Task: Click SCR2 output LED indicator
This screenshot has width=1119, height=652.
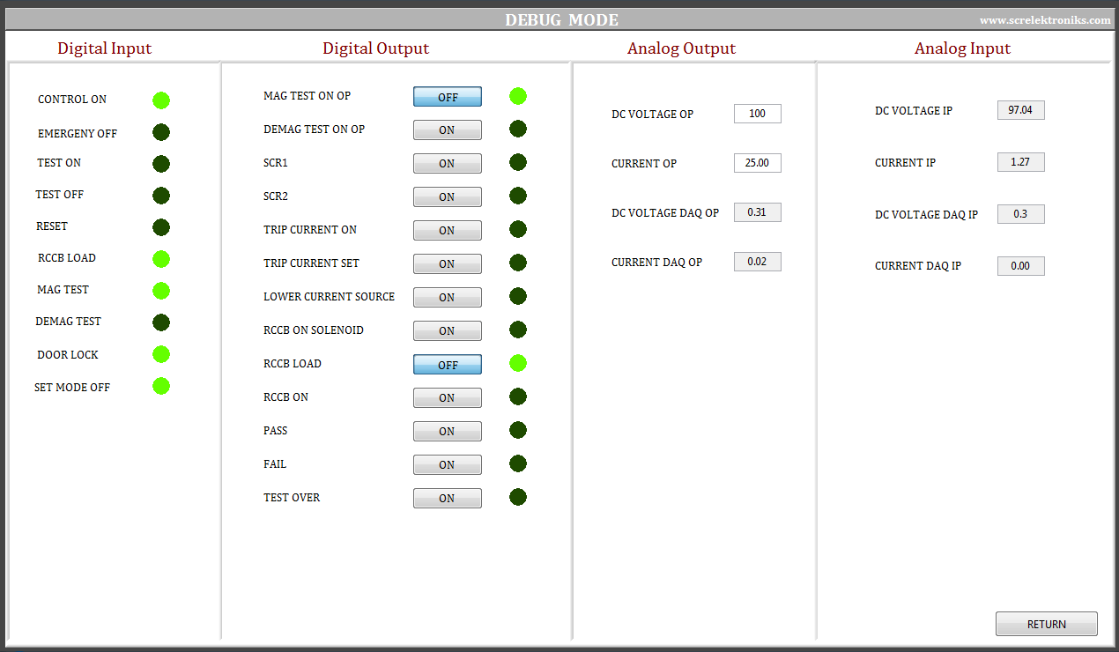Action: click(x=518, y=196)
